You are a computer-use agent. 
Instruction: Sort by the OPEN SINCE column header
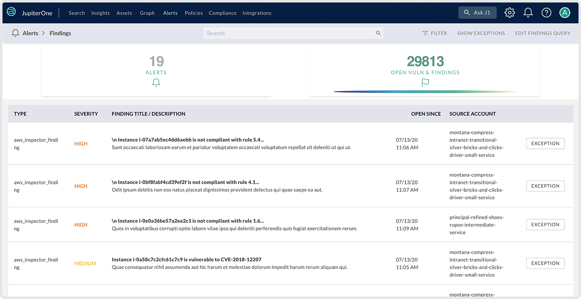[426, 113]
